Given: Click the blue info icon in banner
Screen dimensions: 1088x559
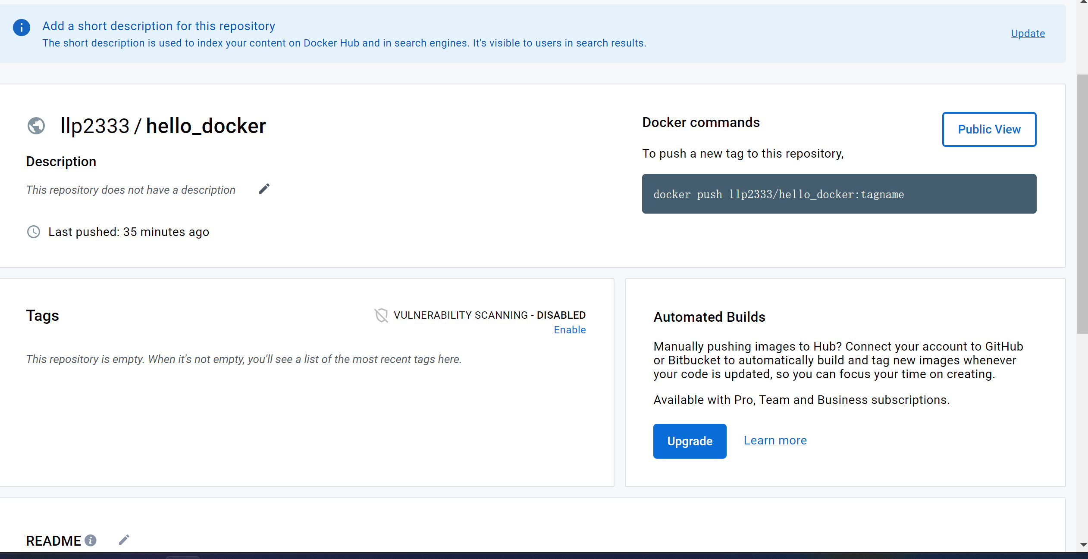Looking at the screenshot, I should click(22, 28).
